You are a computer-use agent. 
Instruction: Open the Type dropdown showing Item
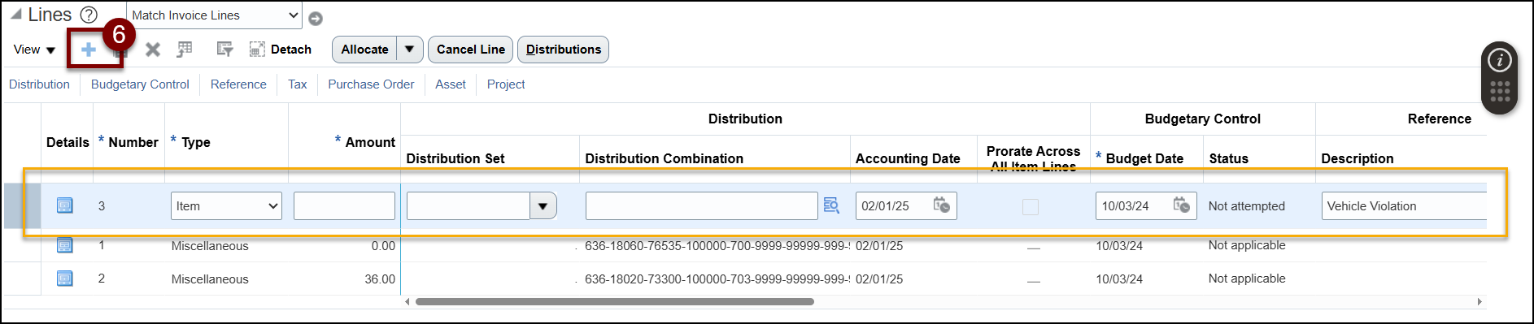[x=226, y=206]
